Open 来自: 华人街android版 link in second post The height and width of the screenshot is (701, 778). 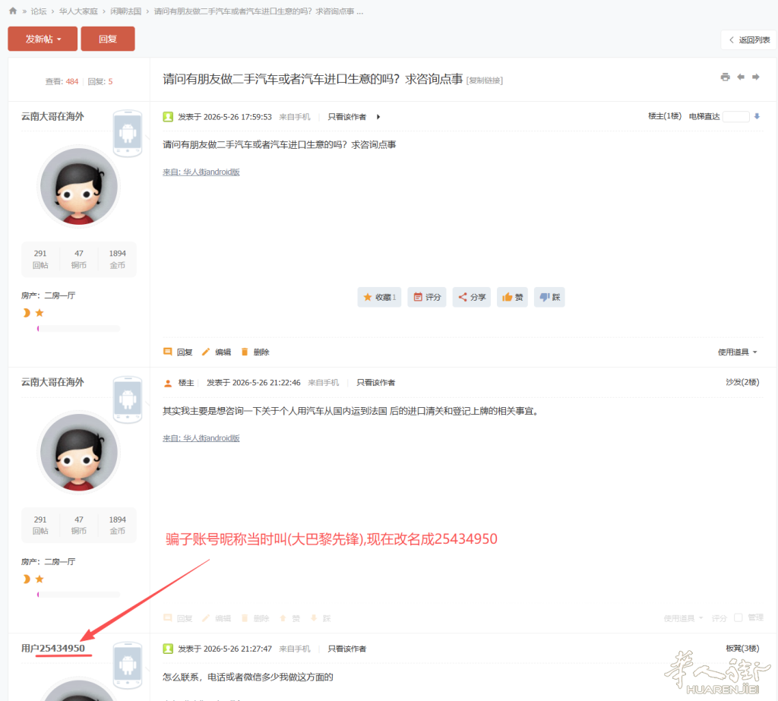tap(201, 438)
